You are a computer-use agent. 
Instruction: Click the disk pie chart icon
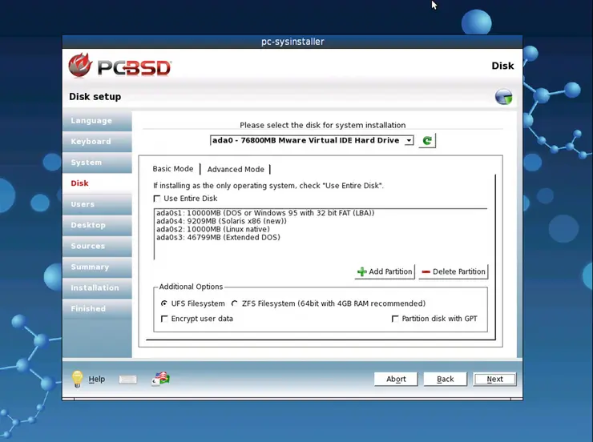503,98
